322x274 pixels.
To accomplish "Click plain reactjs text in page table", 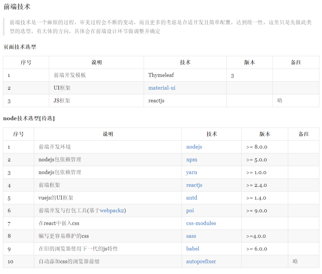I will tap(156, 101).
